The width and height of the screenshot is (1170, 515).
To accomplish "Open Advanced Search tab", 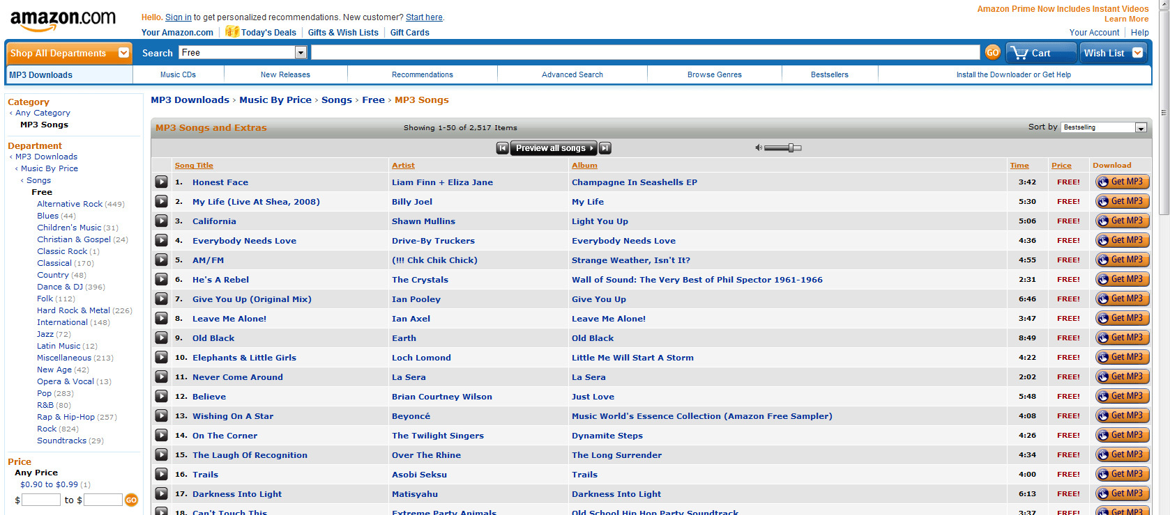I will 572,74.
